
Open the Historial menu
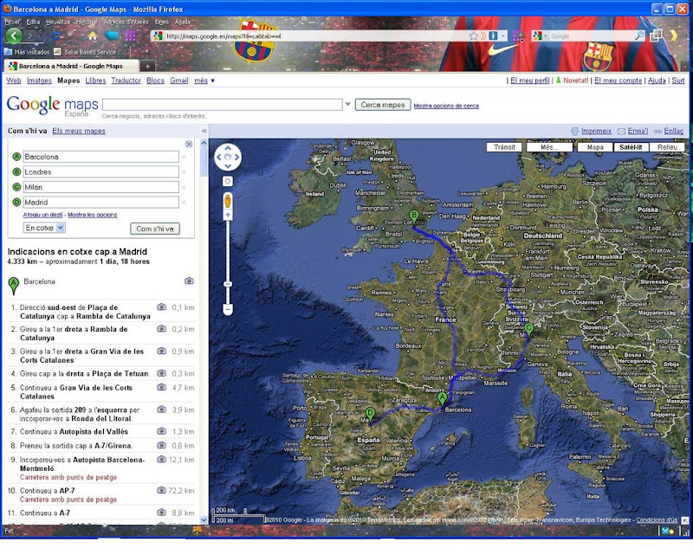86,22
